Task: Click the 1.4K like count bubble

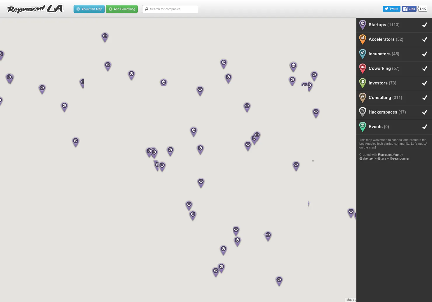Action: (x=422, y=9)
